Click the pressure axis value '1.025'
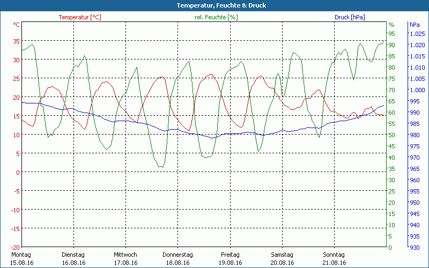Image resolution: width=429 pixels, height=268 pixels. (417, 34)
